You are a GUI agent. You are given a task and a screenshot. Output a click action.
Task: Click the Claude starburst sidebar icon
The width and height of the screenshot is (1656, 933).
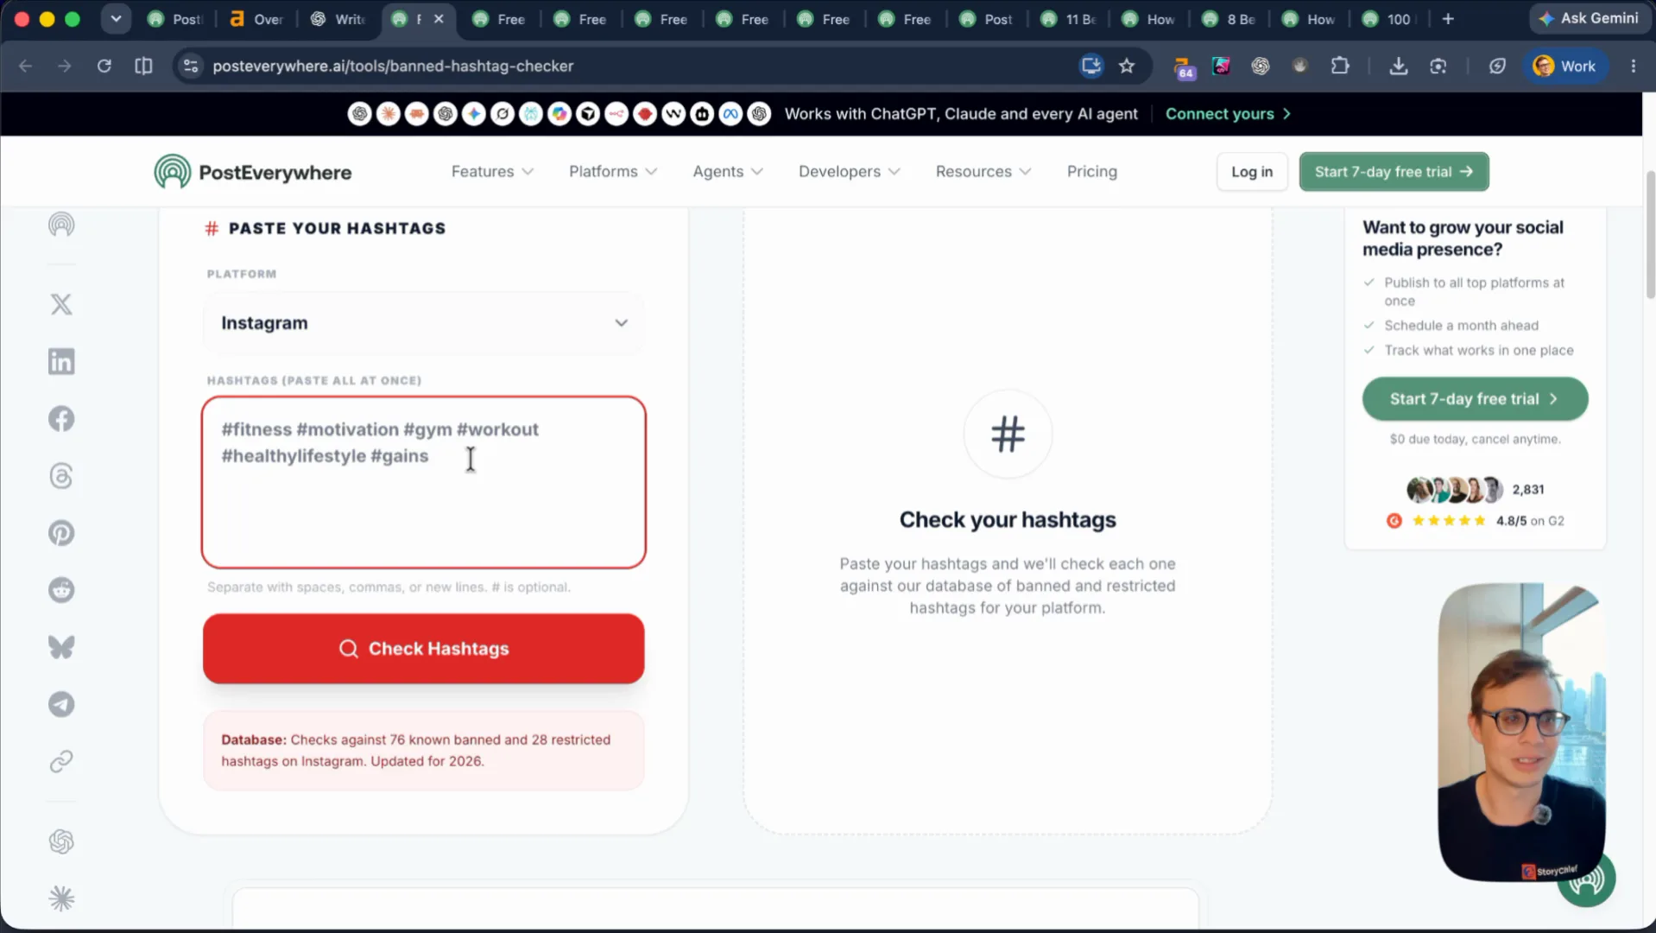[x=61, y=898]
